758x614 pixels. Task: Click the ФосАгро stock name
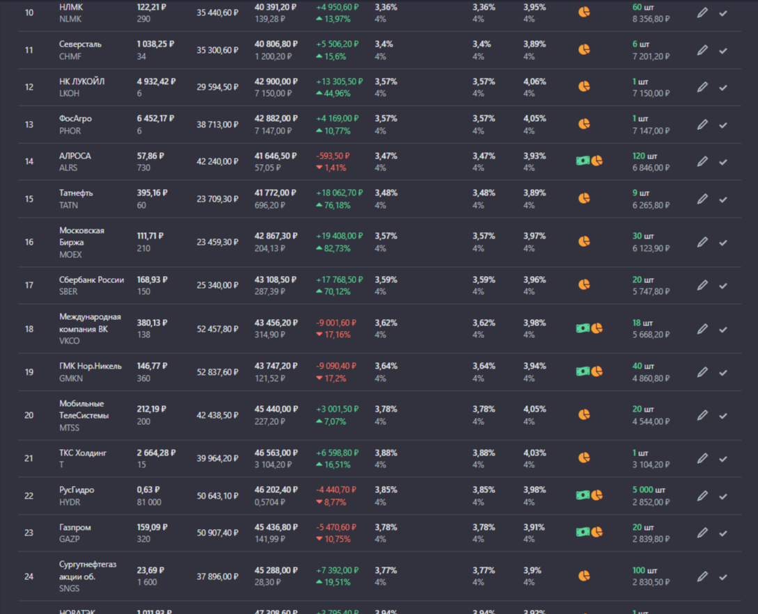[x=75, y=119]
